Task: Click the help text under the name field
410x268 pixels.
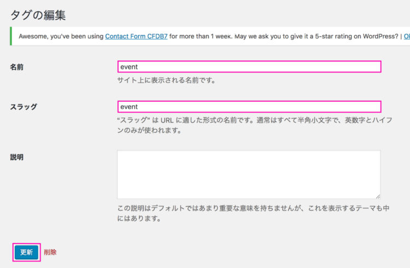Action: [167, 80]
